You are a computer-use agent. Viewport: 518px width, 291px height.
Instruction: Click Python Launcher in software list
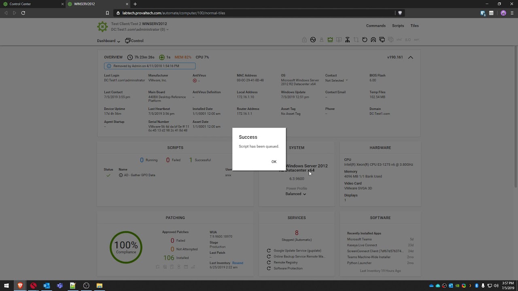tap(359, 263)
